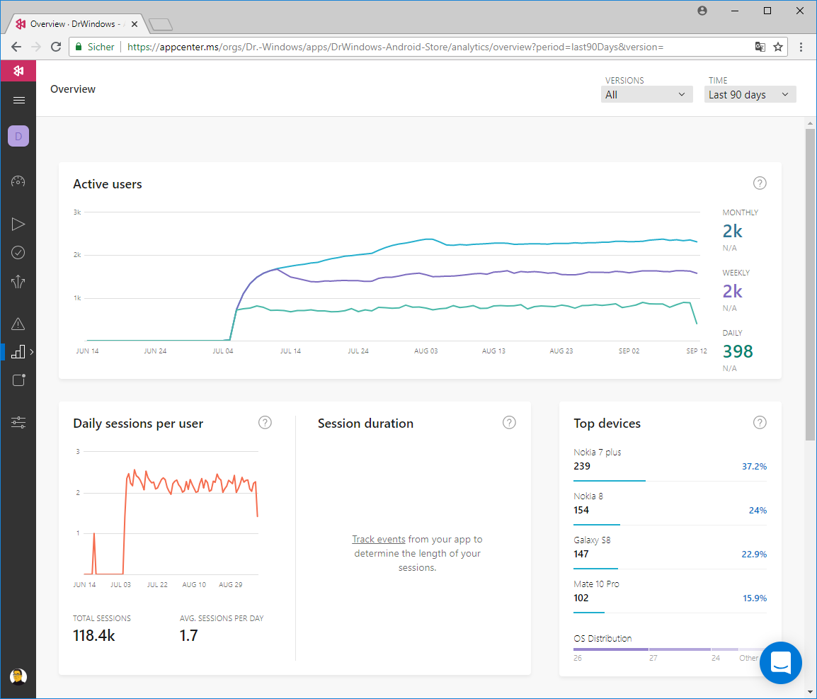Show help for the Top devices card
The height and width of the screenshot is (699, 817).
click(x=760, y=423)
